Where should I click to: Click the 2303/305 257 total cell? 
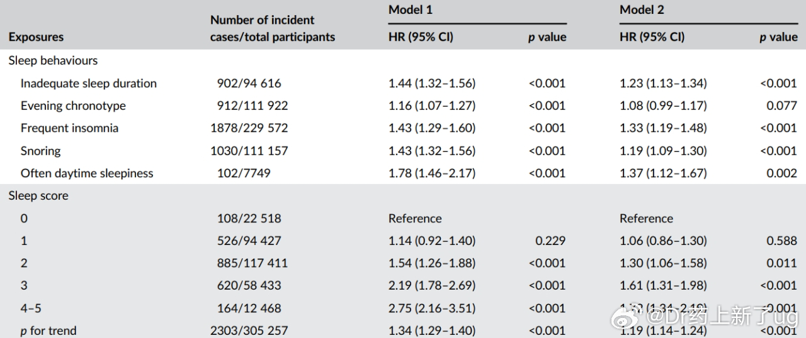tap(249, 330)
